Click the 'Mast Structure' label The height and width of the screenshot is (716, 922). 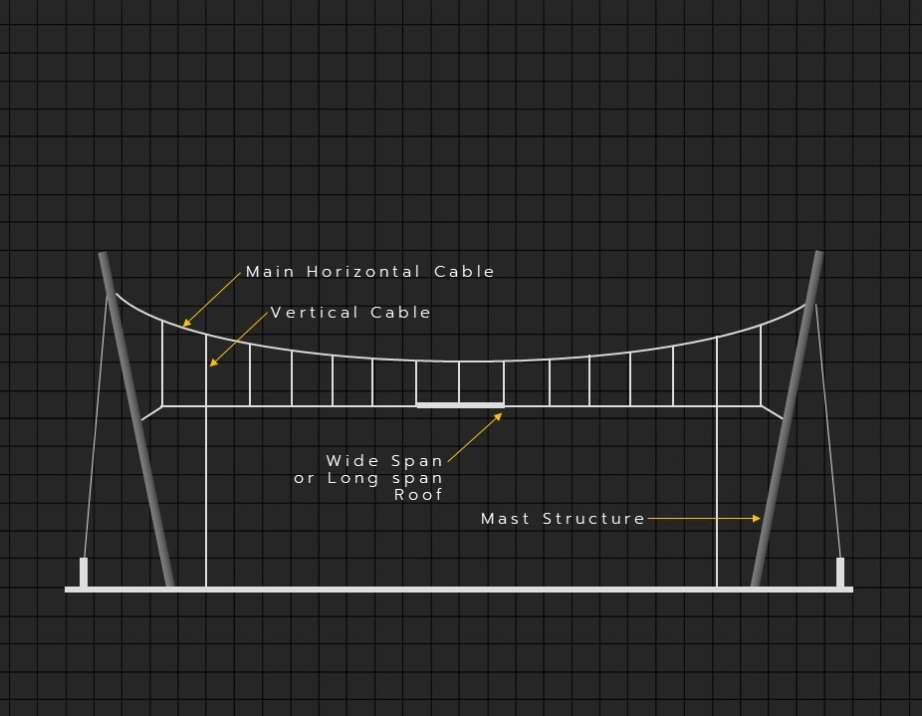pos(563,519)
